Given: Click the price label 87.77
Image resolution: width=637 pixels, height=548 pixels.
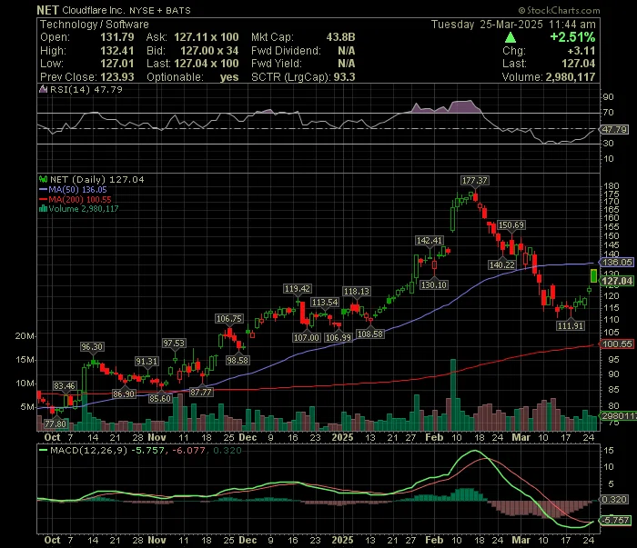Looking at the screenshot, I should tap(201, 393).
